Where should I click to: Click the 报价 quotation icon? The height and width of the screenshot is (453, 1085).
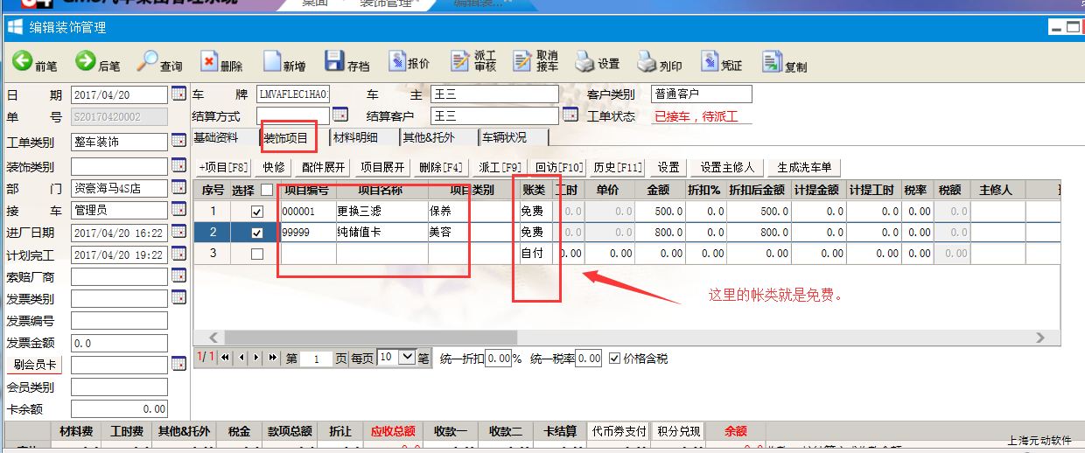396,61
